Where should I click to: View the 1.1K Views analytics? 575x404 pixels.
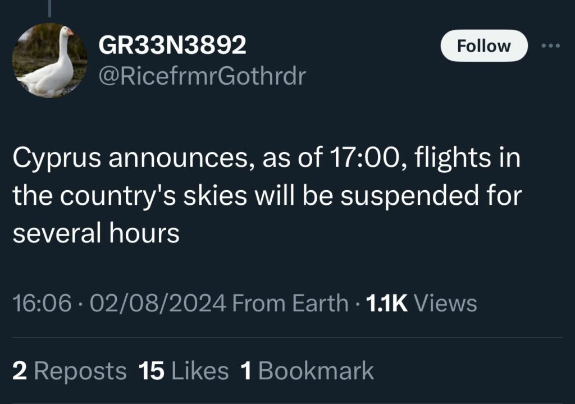(421, 304)
